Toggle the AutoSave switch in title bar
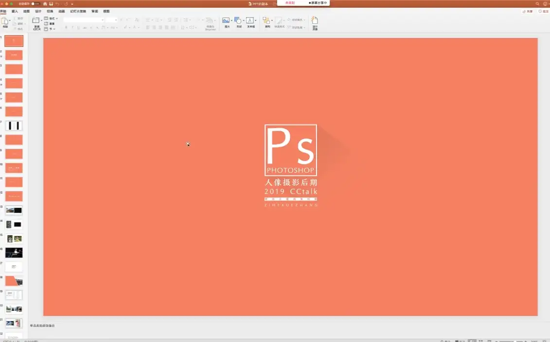Image resolution: width=550 pixels, height=342 pixels. [35, 3]
